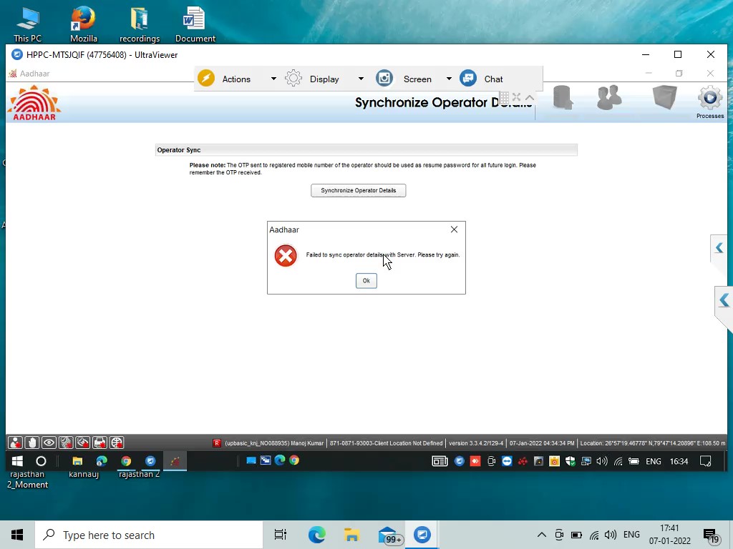Image resolution: width=733 pixels, height=549 pixels.
Task: Expand the Screen dropdown arrow
Action: click(449, 79)
